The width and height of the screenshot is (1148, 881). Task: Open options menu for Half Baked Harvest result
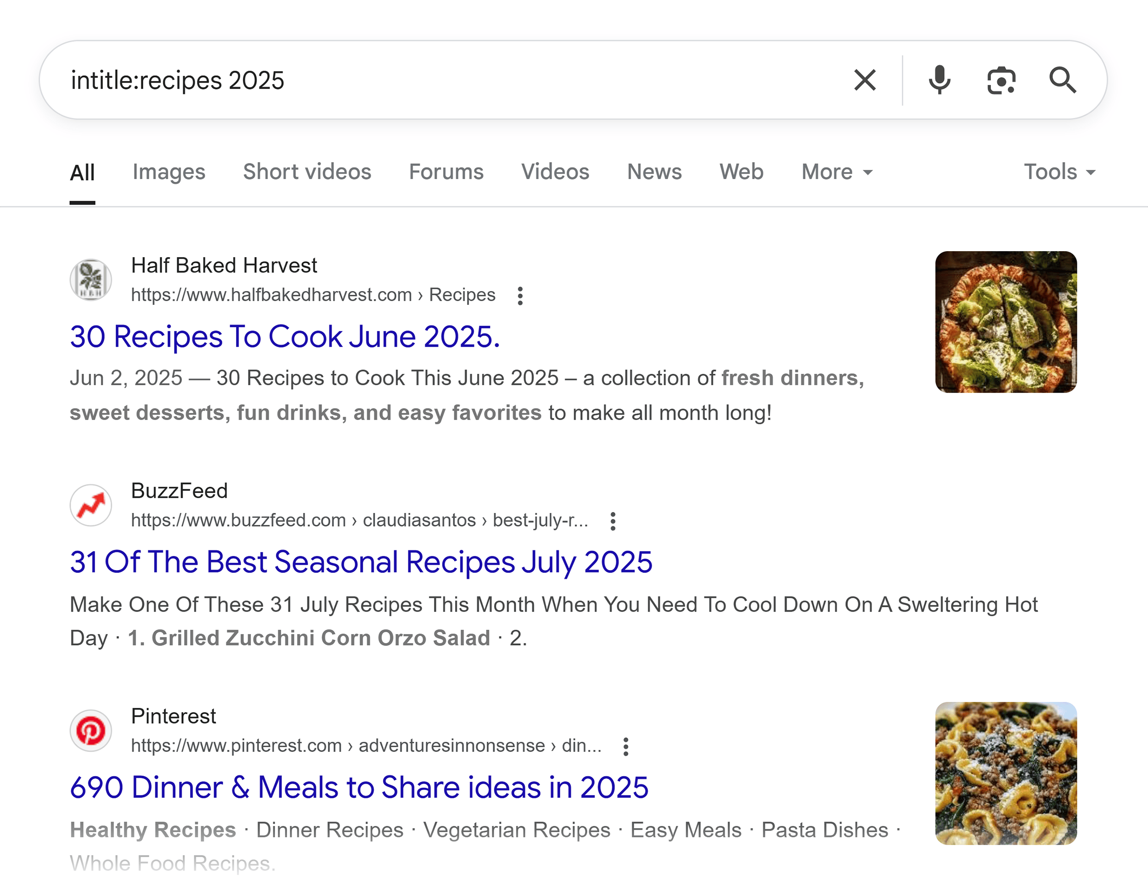[x=520, y=296]
